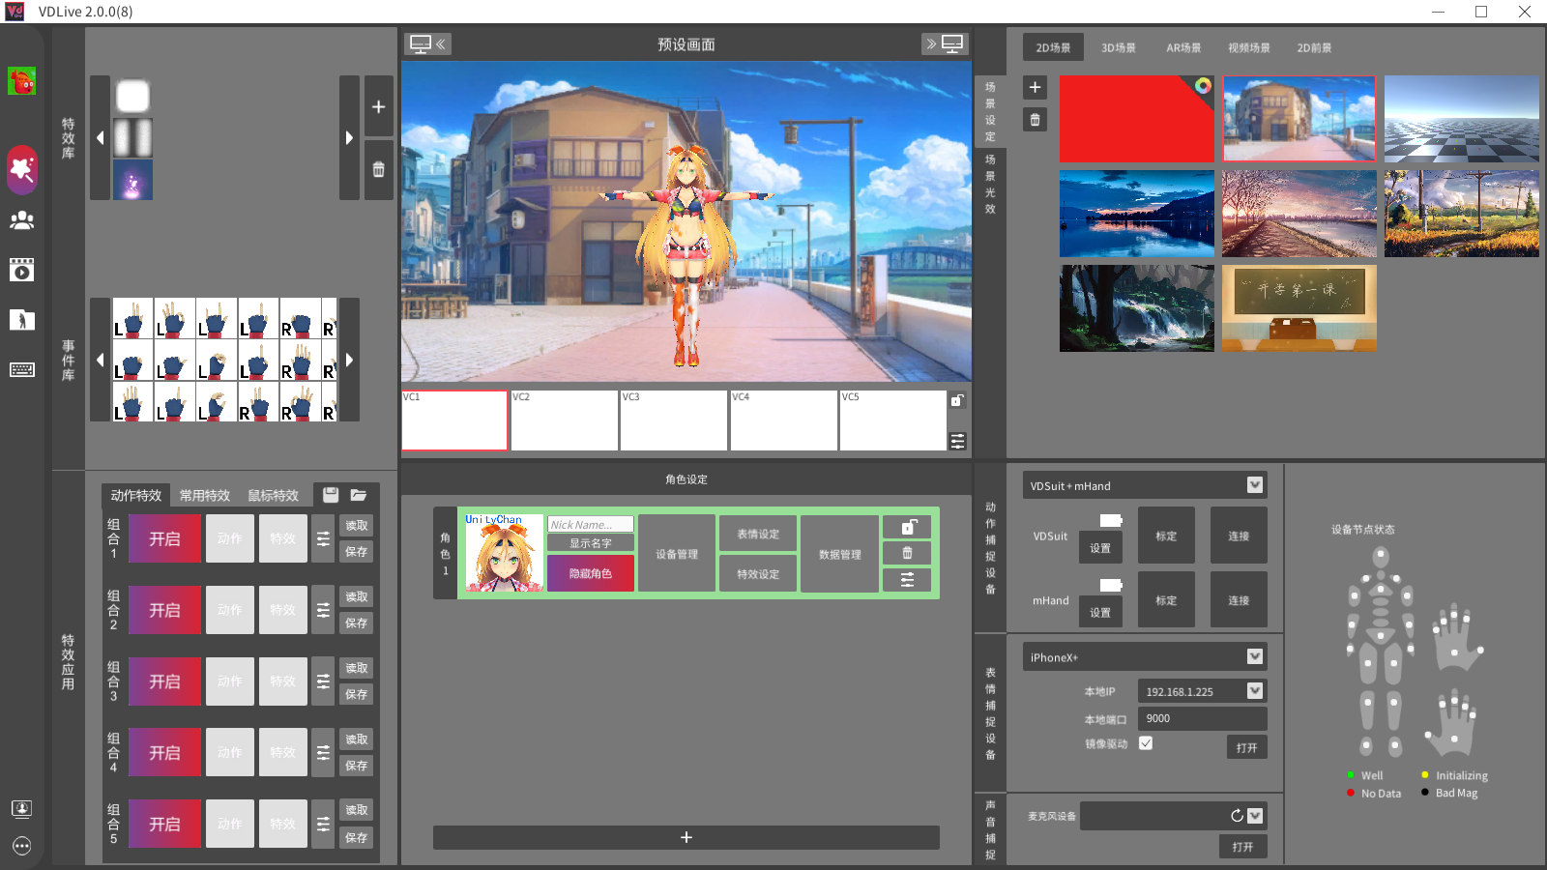1547x870 pixels.
Task: Uncheck the 镜像驱动 checkbox
Action: point(1146,743)
